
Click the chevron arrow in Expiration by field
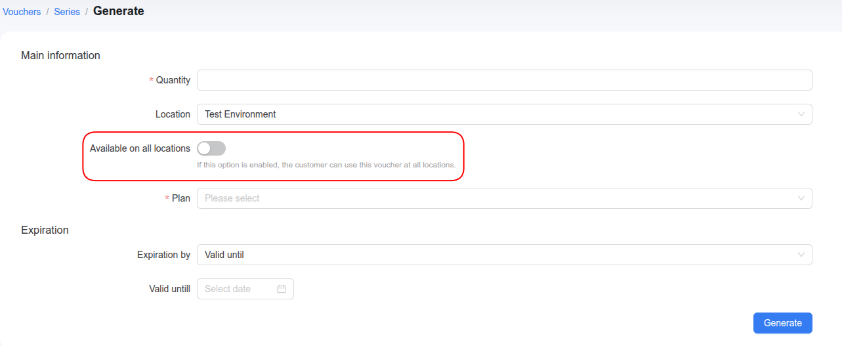(x=801, y=255)
